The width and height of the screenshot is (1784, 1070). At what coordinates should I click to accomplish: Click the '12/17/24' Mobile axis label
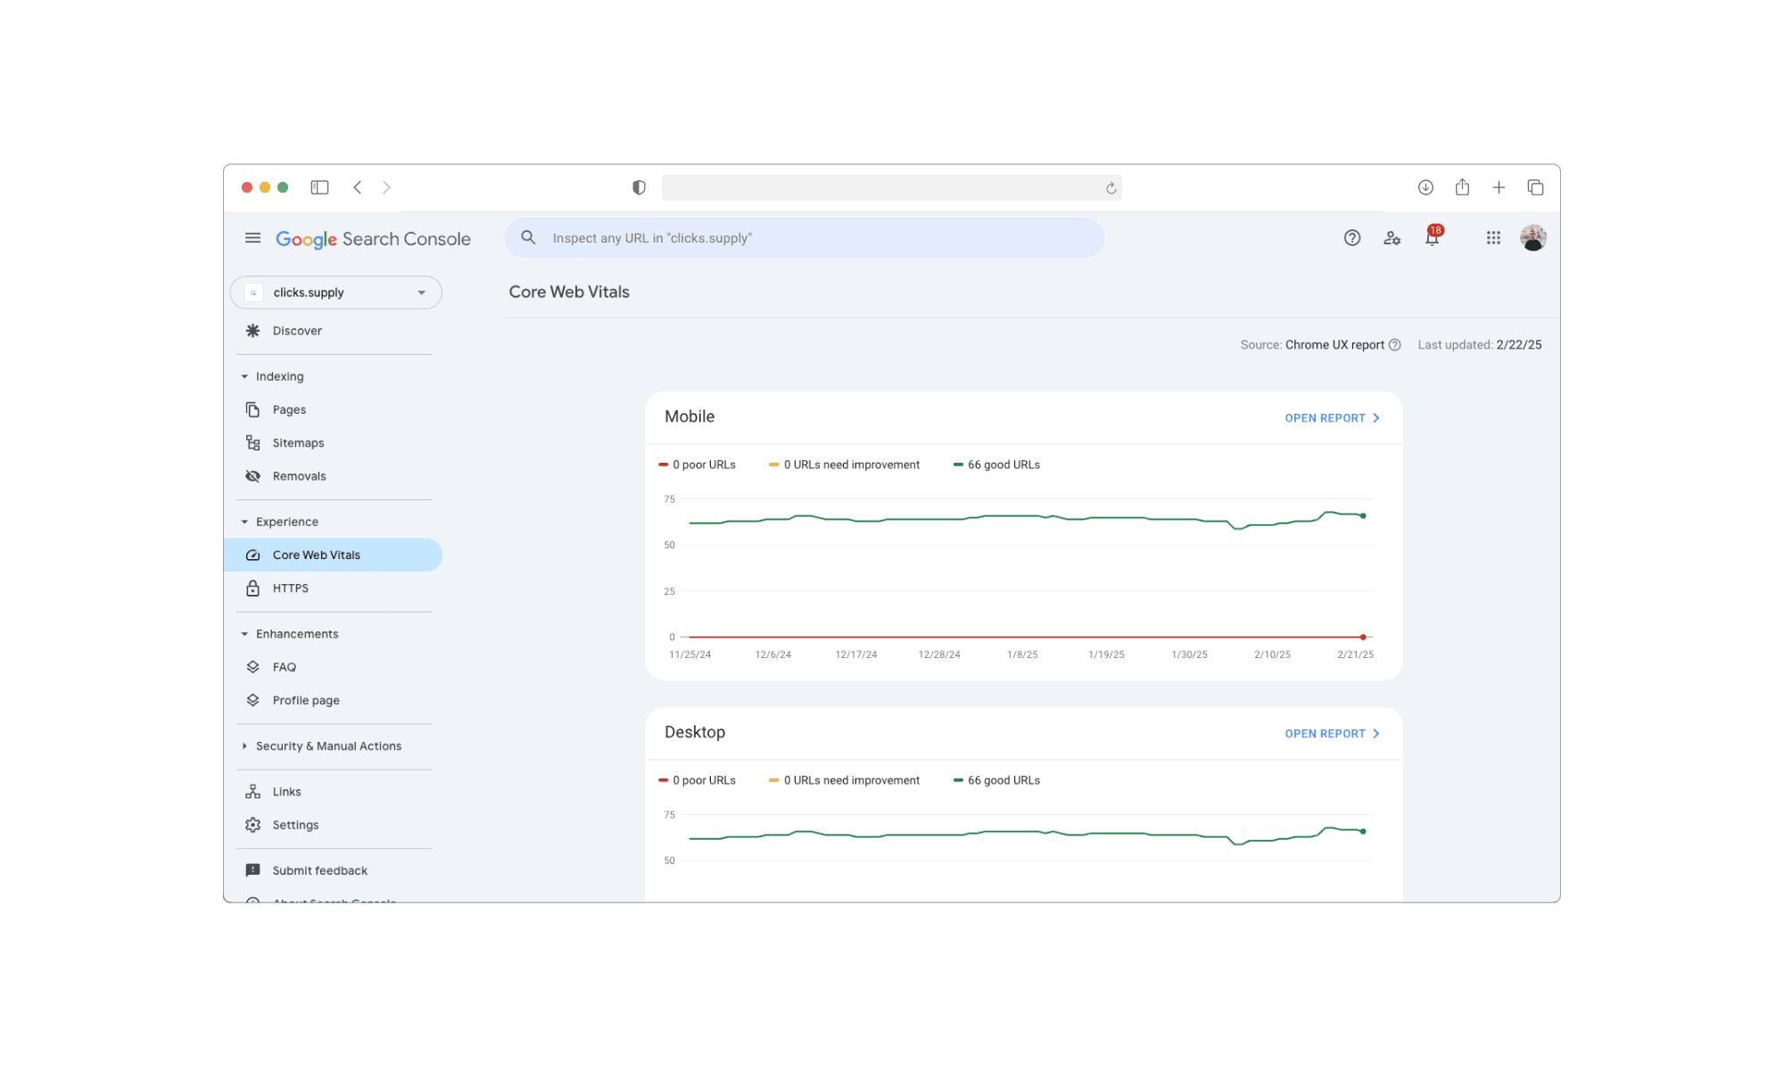(856, 654)
